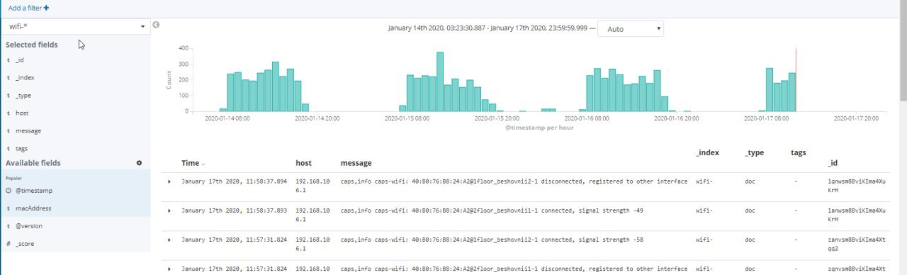Screen dimensions: 907x275
Task: Click the tallest histogram bar on 2020-01-15
Action: pos(440,82)
